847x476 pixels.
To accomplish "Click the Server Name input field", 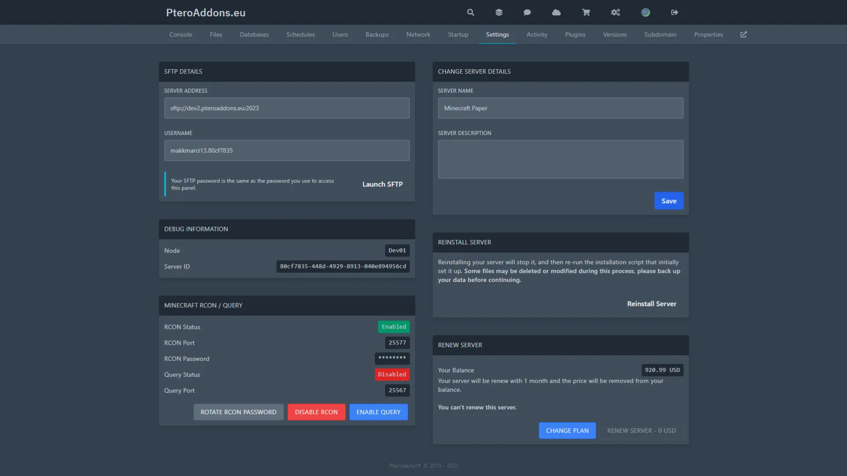I will point(560,108).
